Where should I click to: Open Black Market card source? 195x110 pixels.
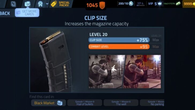(x=48, y=103)
